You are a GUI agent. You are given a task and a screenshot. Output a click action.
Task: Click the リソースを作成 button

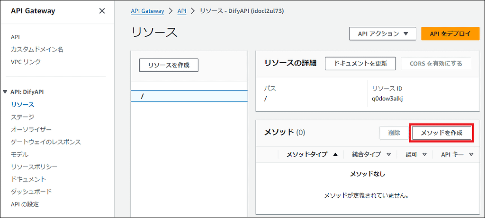169,66
